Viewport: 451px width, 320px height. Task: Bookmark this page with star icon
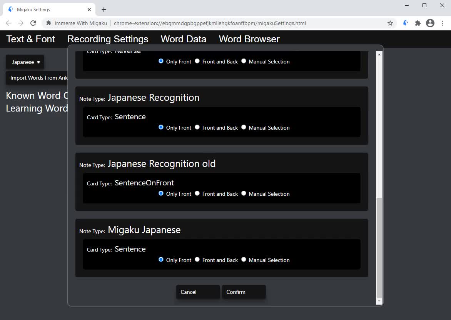pos(390,23)
